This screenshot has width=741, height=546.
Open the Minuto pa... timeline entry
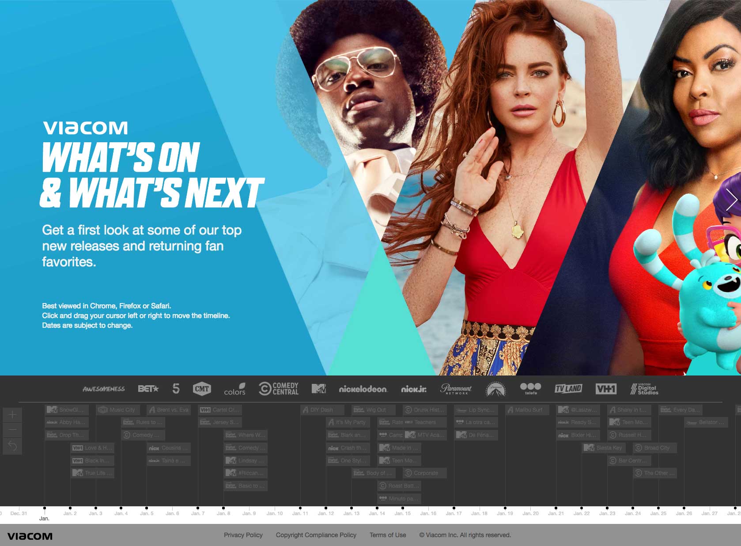pos(399,499)
